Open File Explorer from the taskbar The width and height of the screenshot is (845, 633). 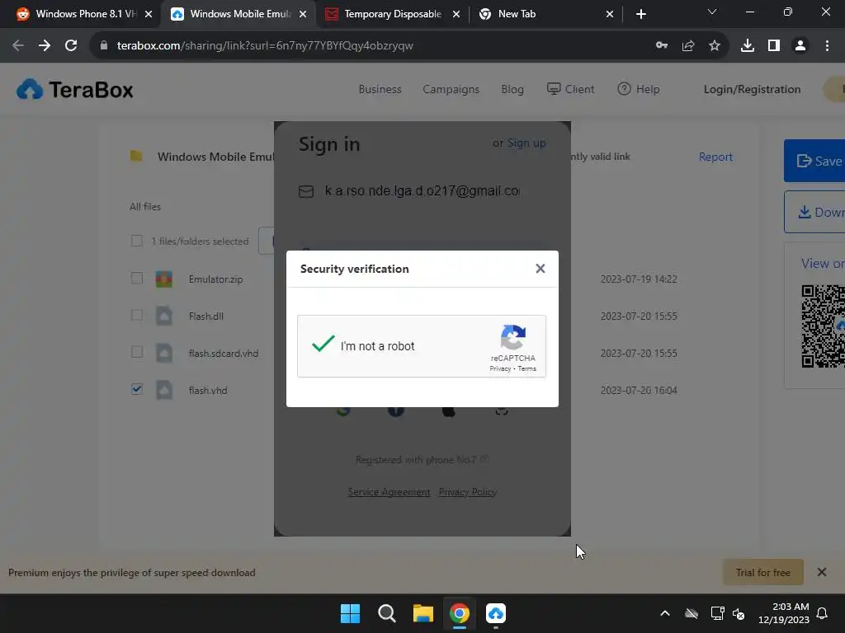[x=423, y=613]
